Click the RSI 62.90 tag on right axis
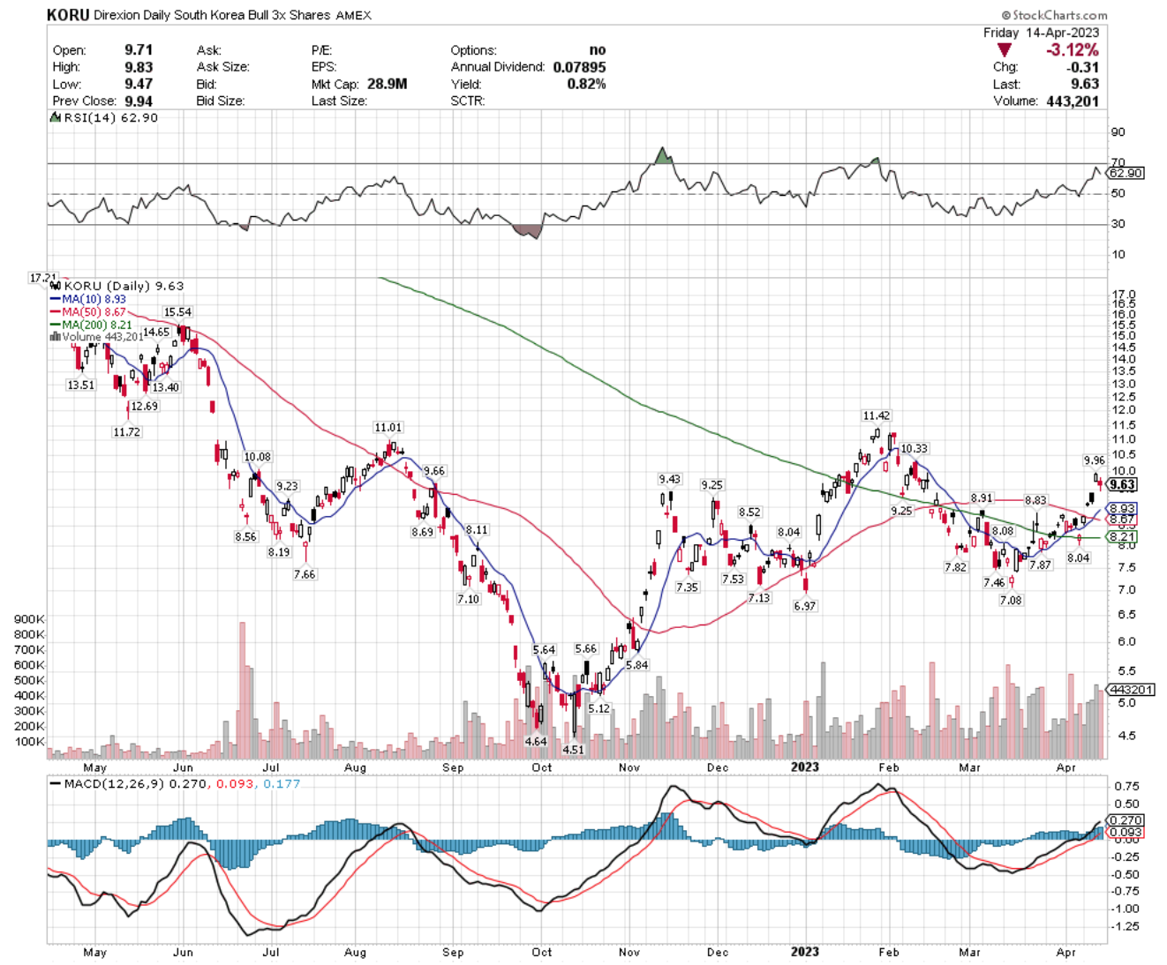 click(x=1126, y=173)
